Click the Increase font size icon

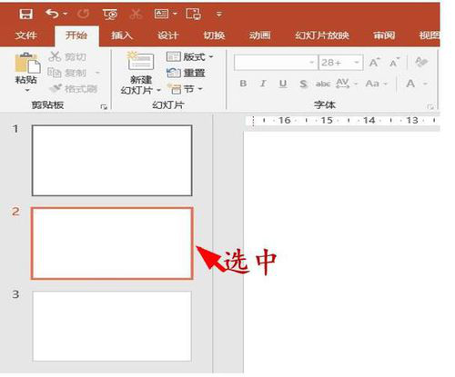(x=375, y=63)
